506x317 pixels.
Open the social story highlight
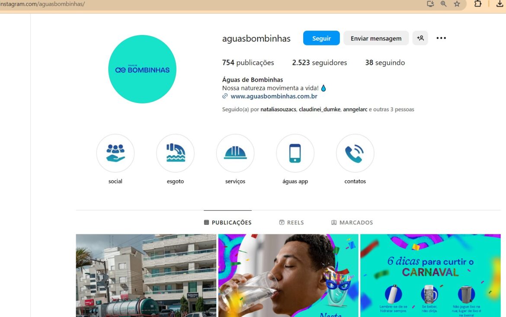tap(115, 154)
